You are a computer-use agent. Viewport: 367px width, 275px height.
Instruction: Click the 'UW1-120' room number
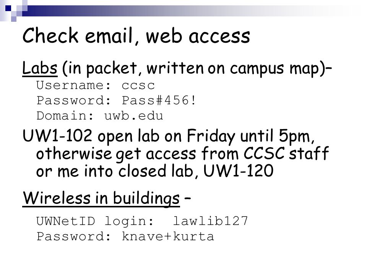pyautogui.click(x=238, y=171)
